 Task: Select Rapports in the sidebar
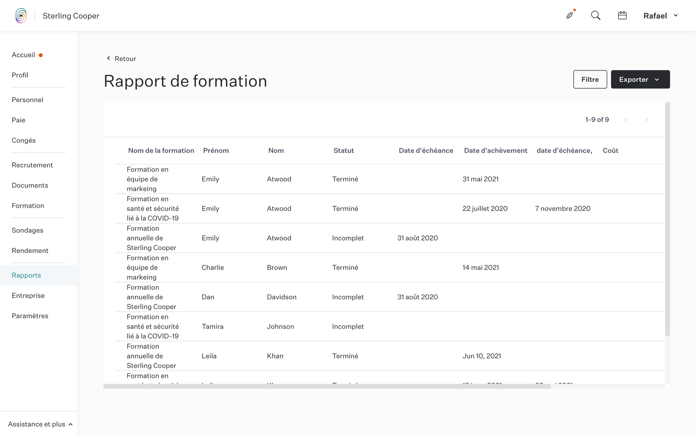click(26, 275)
